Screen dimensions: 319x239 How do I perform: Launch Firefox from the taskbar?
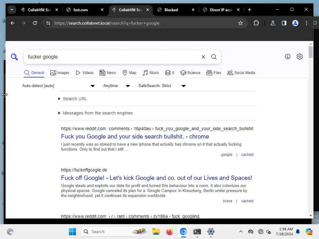(169, 232)
